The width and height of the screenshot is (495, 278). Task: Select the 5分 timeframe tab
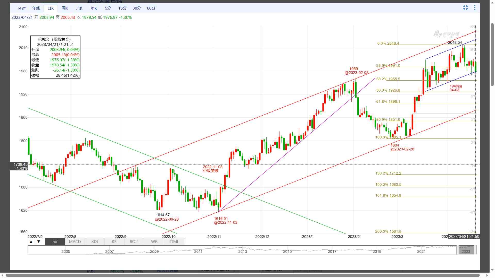click(x=108, y=8)
